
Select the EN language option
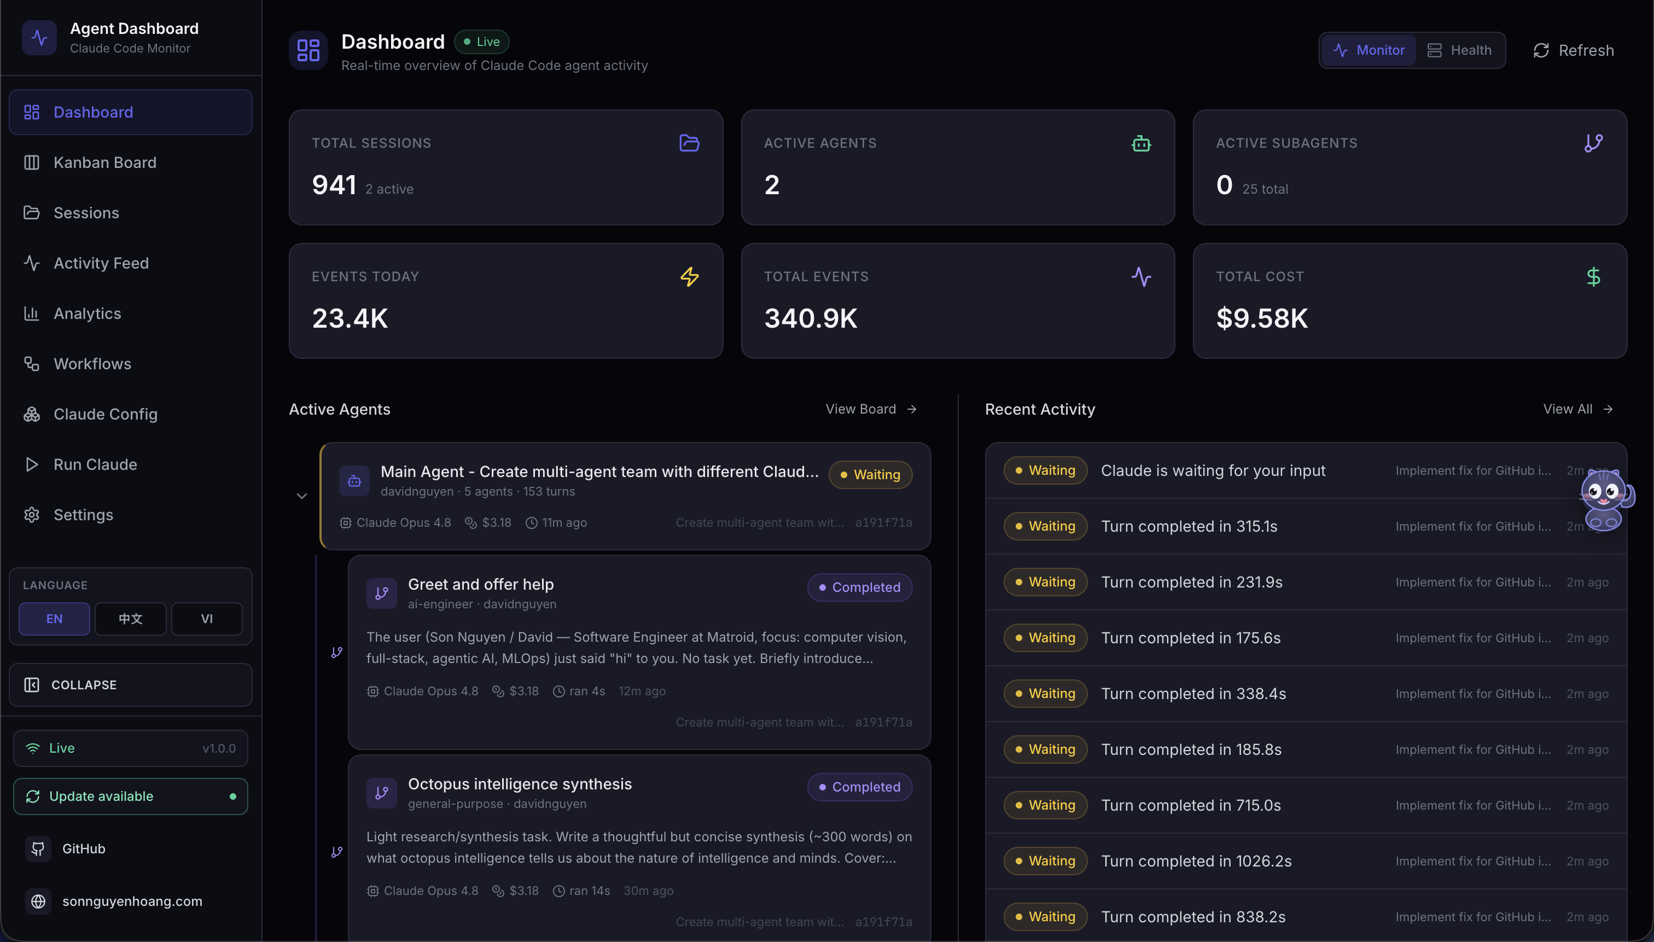point(54,619)
